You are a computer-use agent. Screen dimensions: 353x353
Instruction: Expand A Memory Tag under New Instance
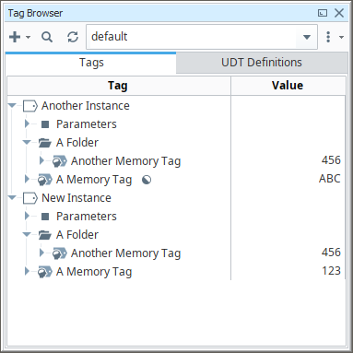click(27, 271)
